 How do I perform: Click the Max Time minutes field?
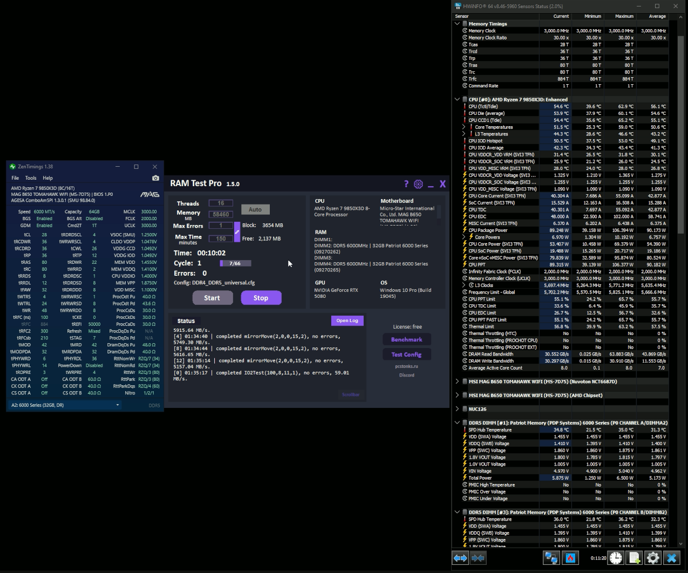click(221, 238)
